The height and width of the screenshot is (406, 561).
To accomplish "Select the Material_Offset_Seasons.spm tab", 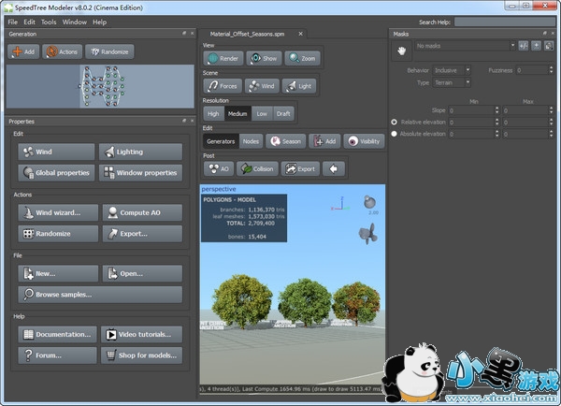I will pyautogui.click(x=248, y=33).
